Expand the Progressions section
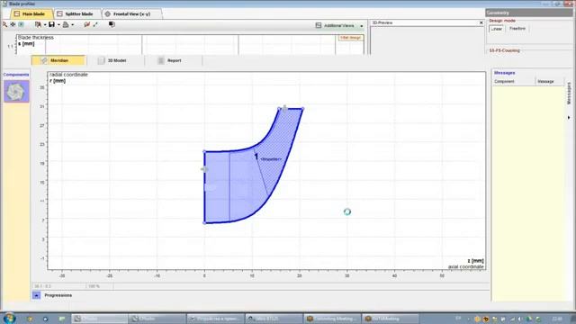The height and width of the screenshot is (324, 576). pos(36,295)
